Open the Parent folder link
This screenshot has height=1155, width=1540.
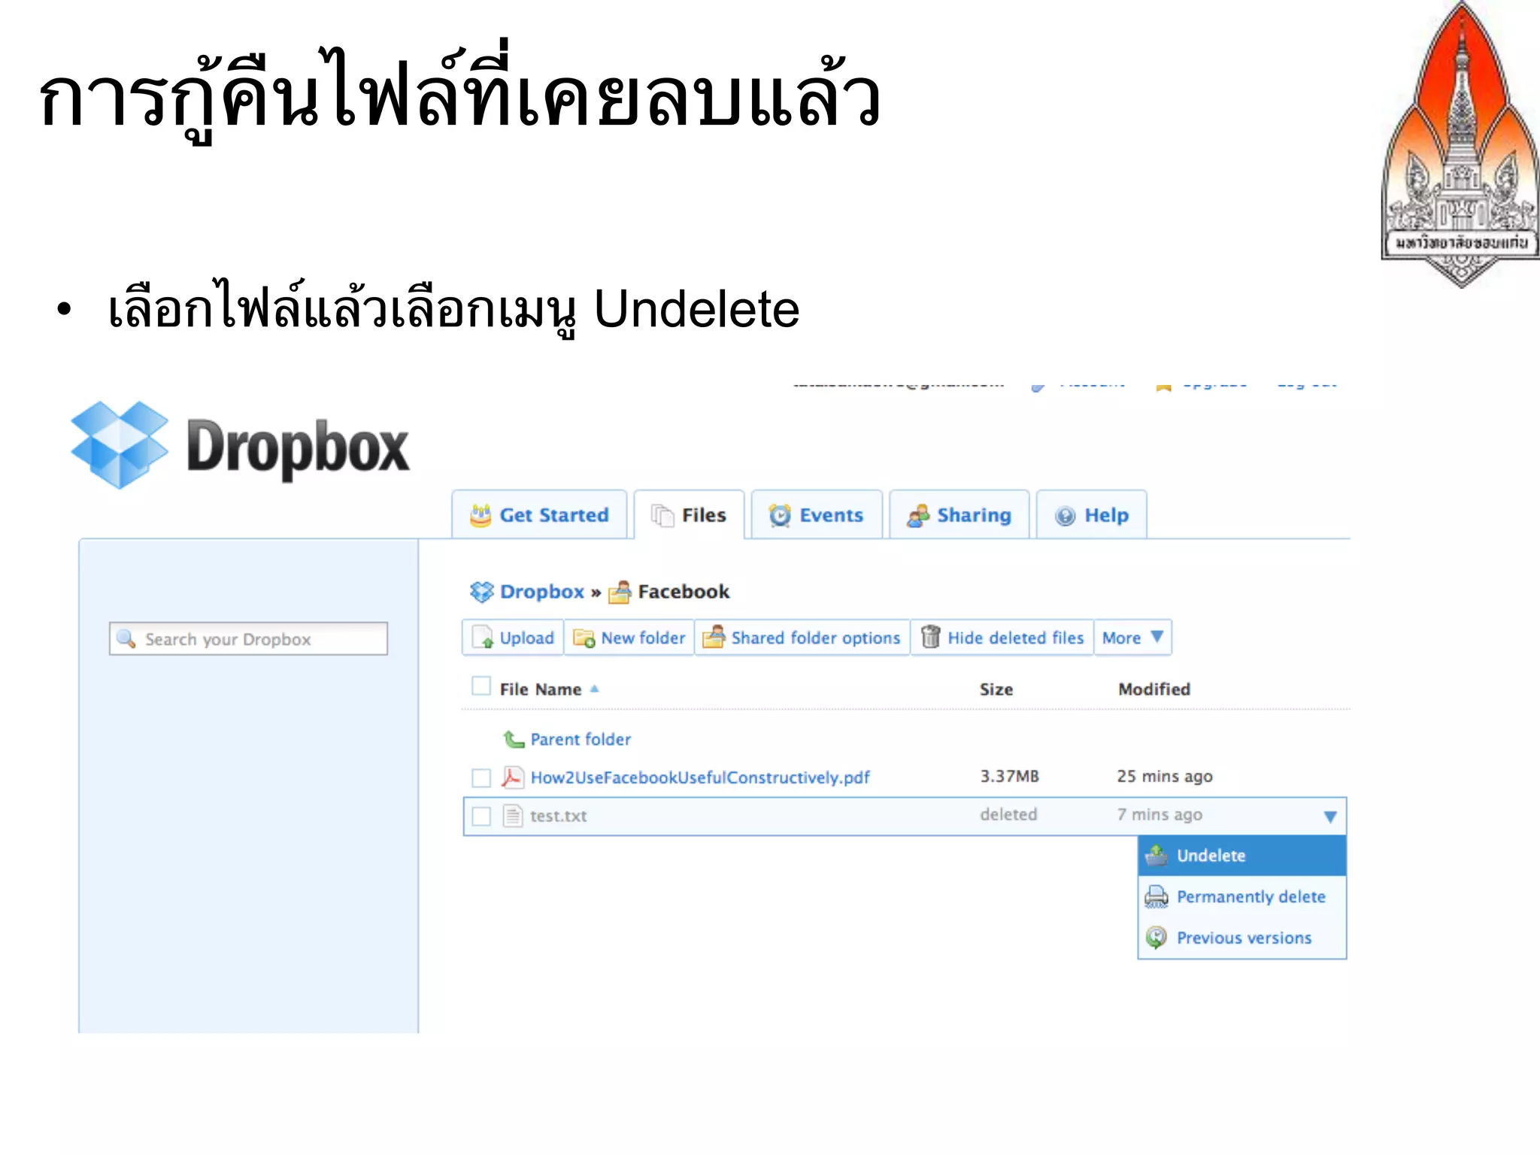(x=581, y=739)
